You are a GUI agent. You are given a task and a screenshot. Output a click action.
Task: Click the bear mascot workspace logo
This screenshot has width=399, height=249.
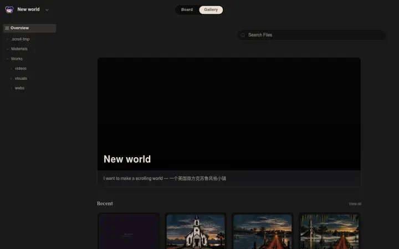point(9,9)
